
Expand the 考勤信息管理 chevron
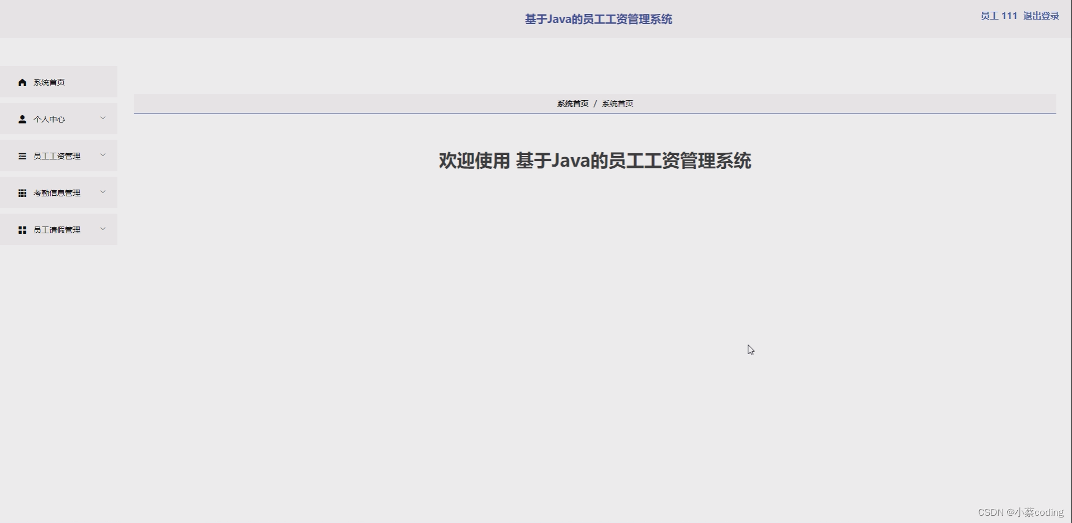click(103, 192)
